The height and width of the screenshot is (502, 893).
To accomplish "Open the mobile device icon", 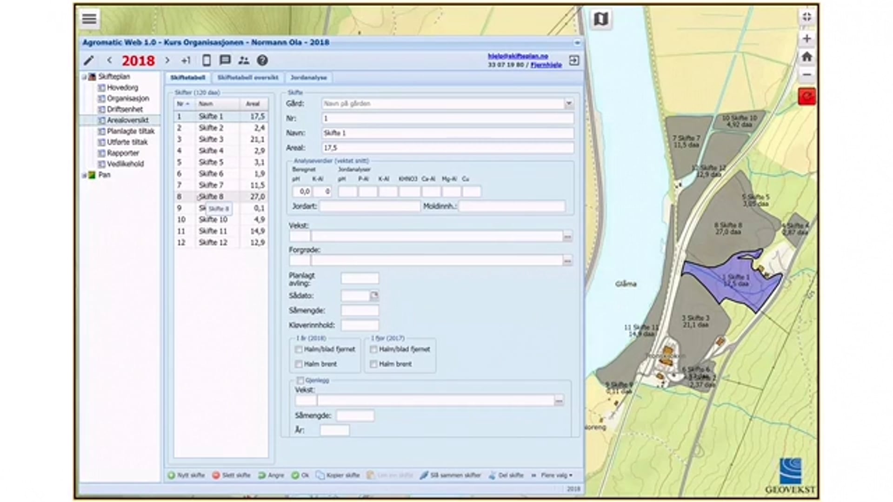I will pyautogui.click(x=207, y=60).
